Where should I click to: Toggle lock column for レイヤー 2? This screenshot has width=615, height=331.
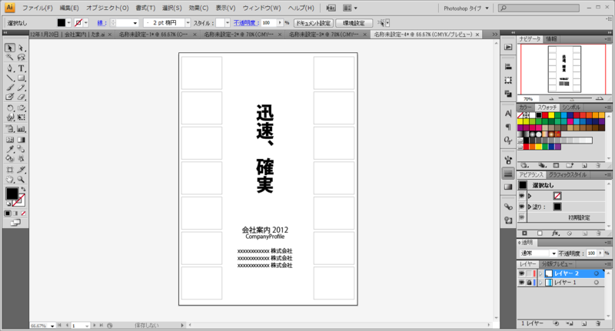click(529, 273)
